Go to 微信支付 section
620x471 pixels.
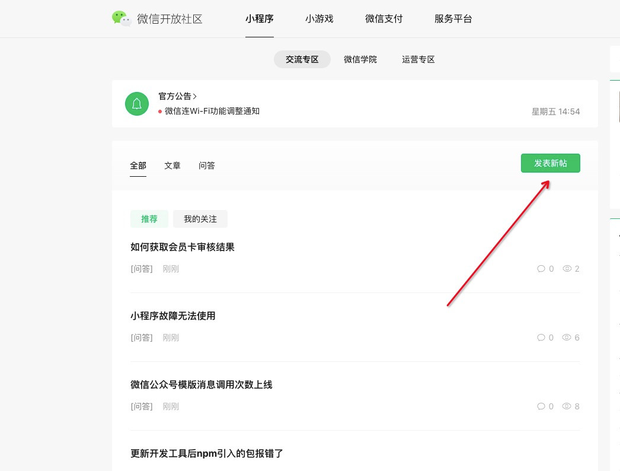[384, 18]
